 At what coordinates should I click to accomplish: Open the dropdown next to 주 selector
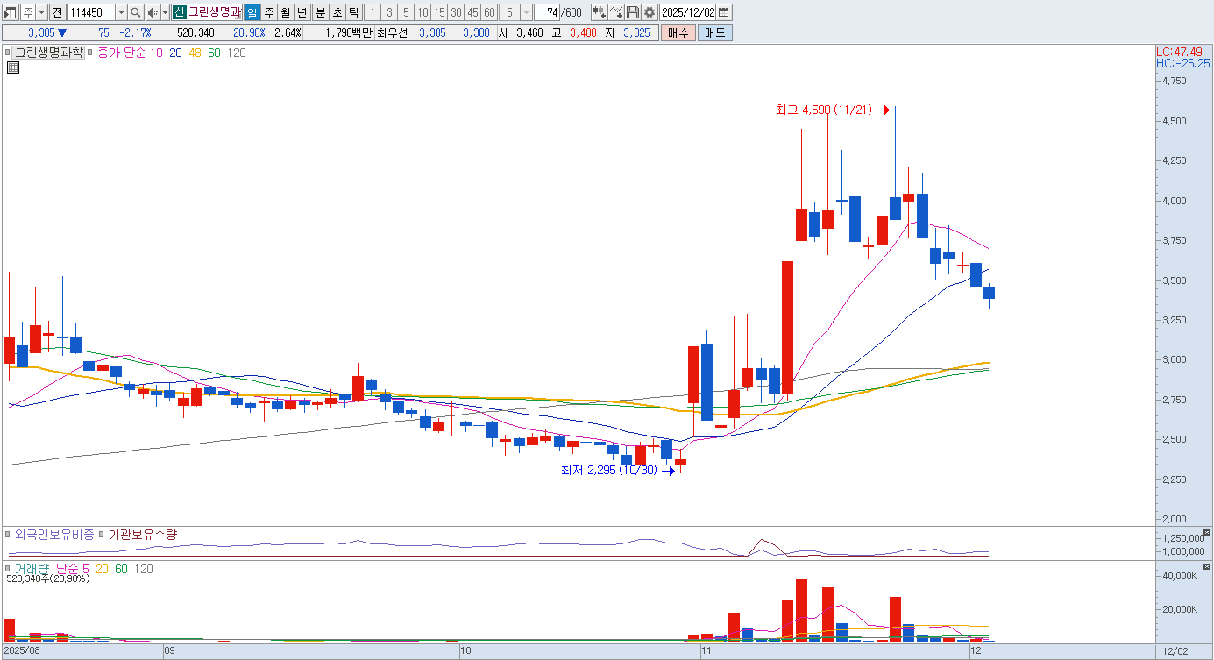[41, 12]
